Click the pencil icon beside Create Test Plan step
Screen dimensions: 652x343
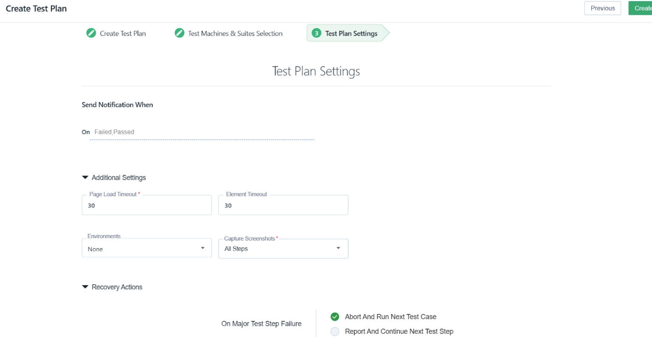tap(91, 33)
